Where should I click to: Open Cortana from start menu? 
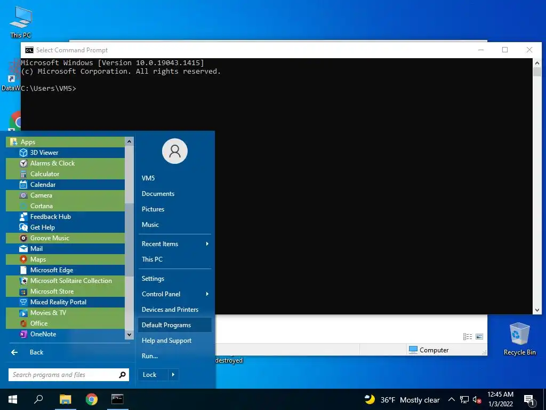tap(65, 206)
